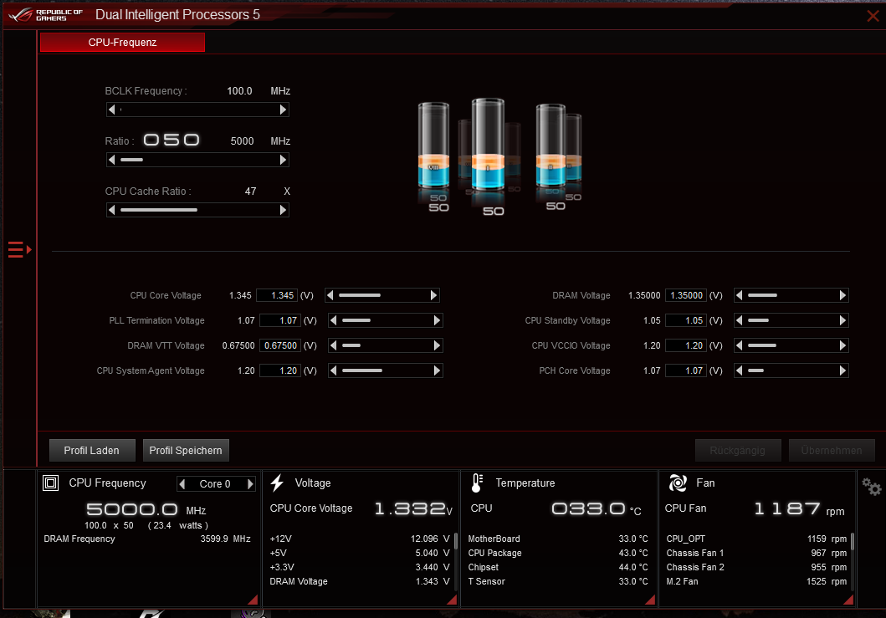Raise PLL Termination Voltage with right arrow

tap(437, 321)
